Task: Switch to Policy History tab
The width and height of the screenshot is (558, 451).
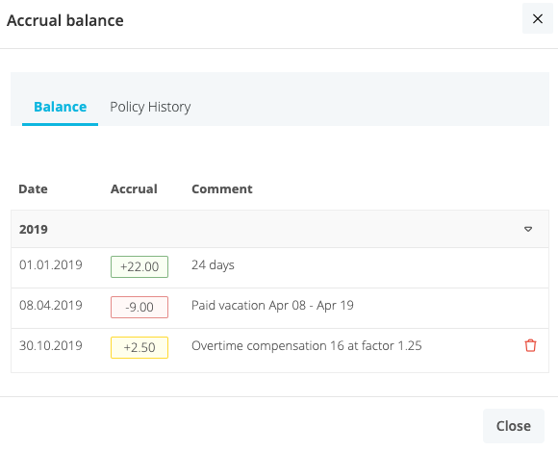Action: [x=150, y=107]
